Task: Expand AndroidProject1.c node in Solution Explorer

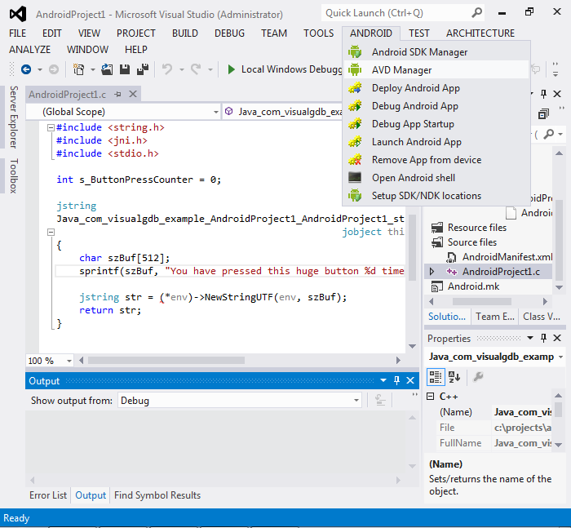Action: (432, 272)
